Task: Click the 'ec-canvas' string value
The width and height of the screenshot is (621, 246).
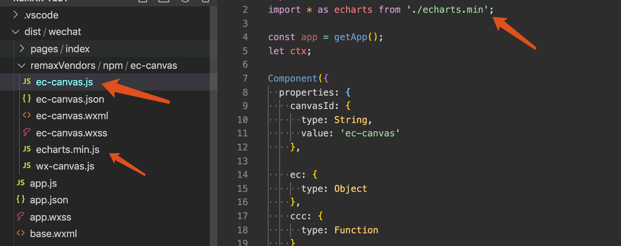Action: pos(370,133)
